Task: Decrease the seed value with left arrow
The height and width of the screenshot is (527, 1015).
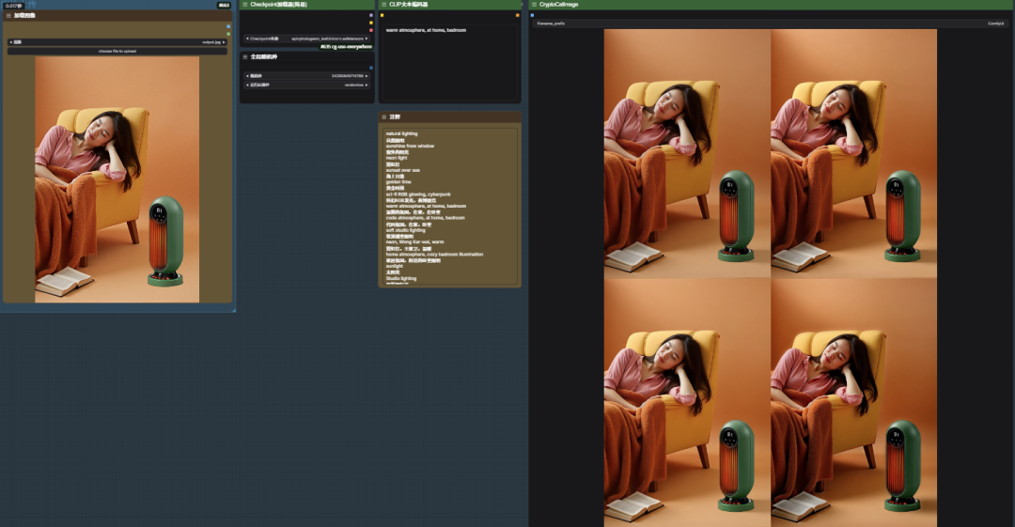Action: coord(247,76)
